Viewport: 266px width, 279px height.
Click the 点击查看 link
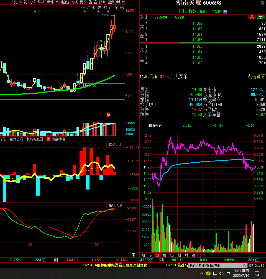[256, 76]
